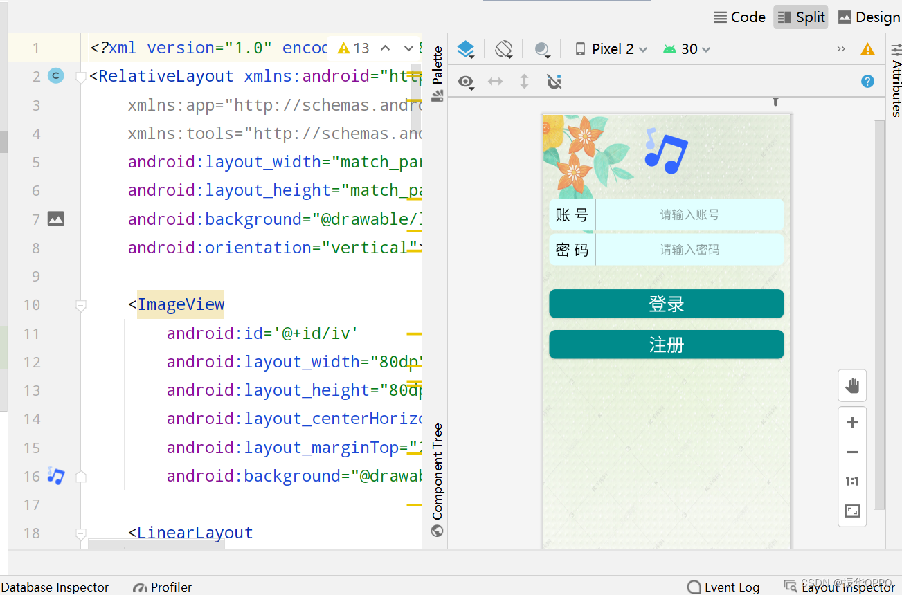
Task: Click the vertical expand arrows icon
Action: point(524,82)
